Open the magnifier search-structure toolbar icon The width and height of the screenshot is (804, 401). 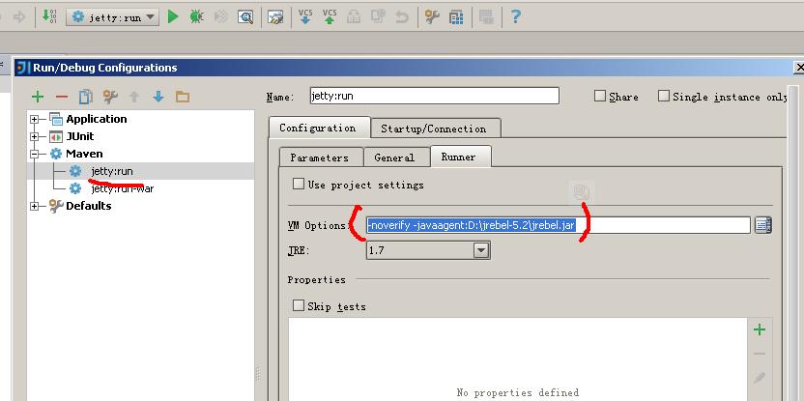pyautogui.click(x=245, y=17)
